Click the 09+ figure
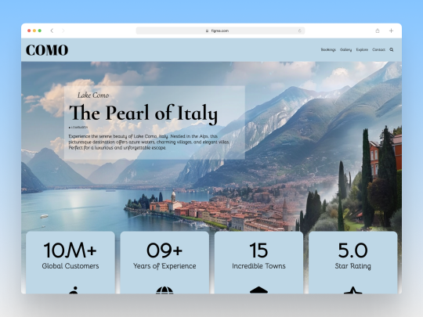This screenshot has width=423, height=317. [164, 250]
